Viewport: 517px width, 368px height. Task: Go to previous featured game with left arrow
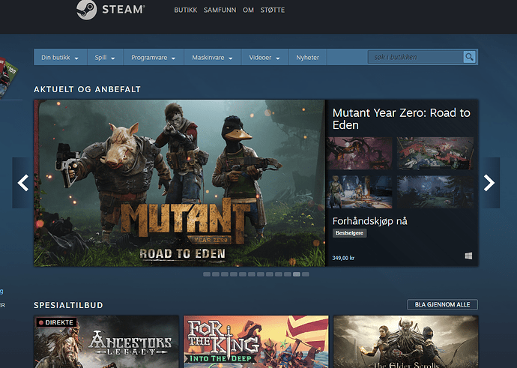pos(22,183)
